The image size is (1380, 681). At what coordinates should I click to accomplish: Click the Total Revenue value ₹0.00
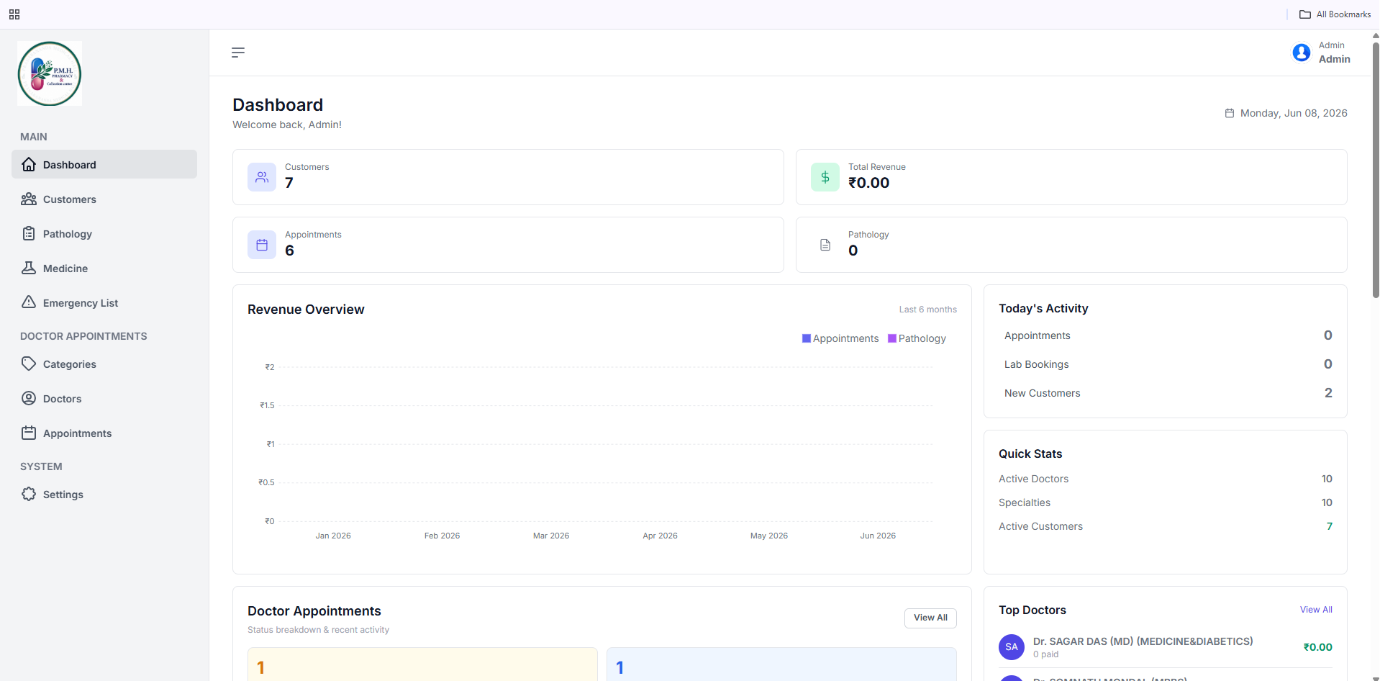click(x=868, y=183)
